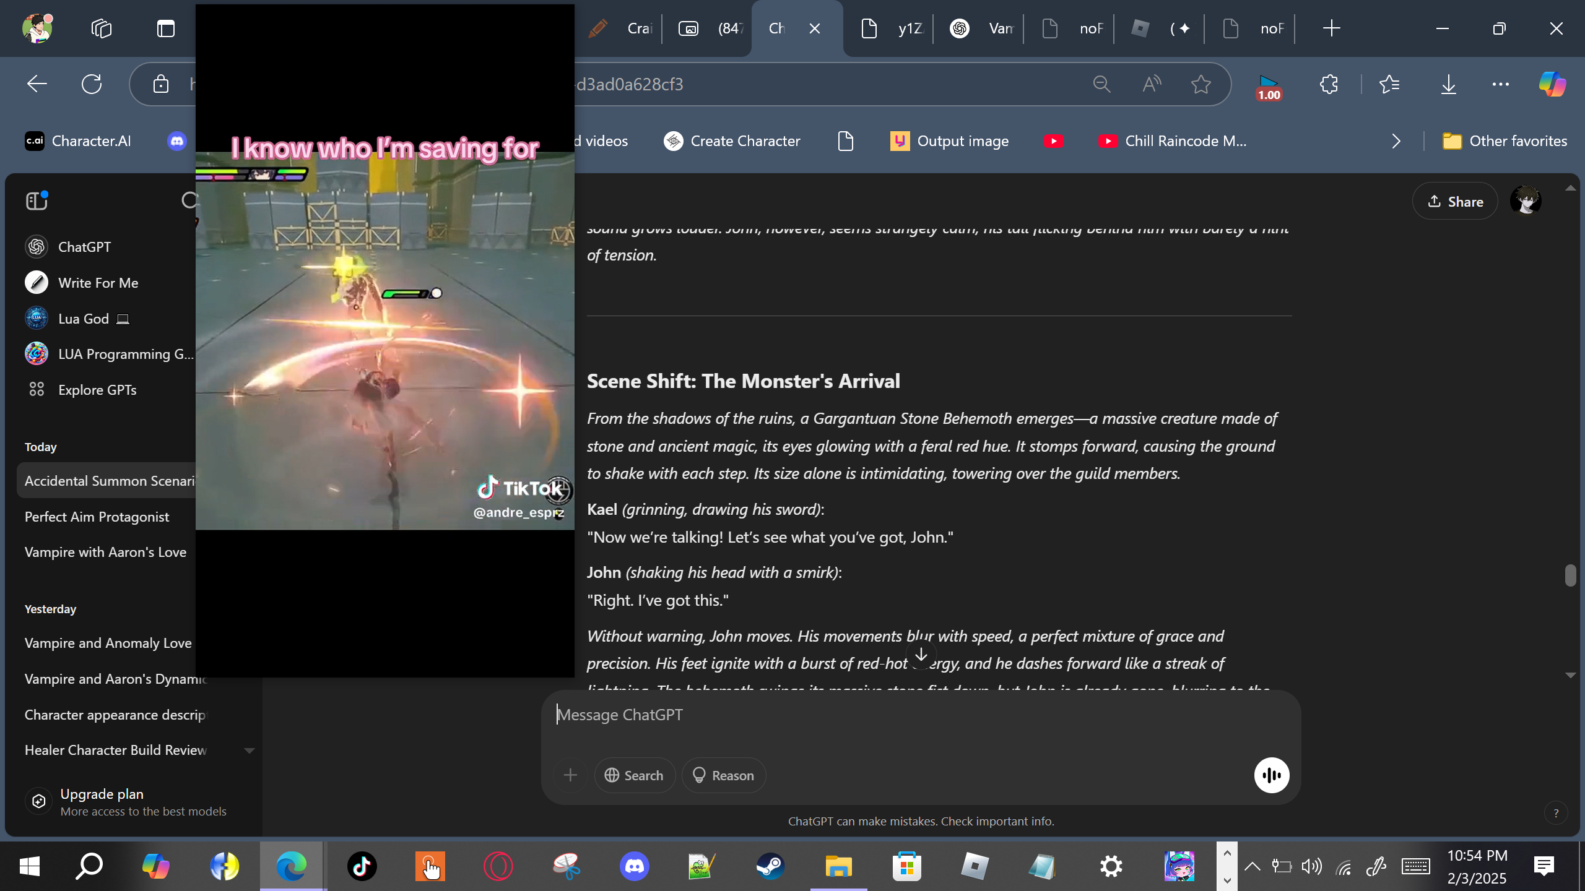This screenshot has height=891, width=1585.
Task: Open the Discord bookmark icon
Action: click(177, 141)
